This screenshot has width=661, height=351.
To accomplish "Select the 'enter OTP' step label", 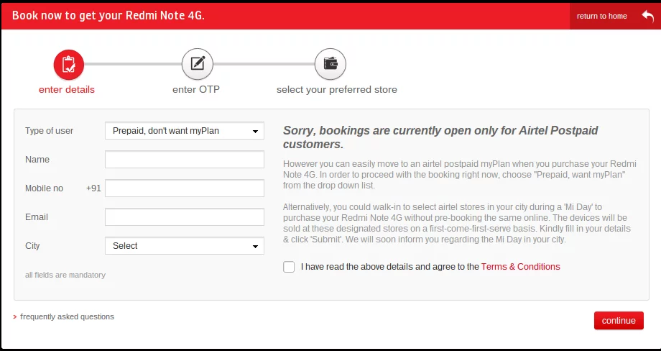I will (196, 90).
